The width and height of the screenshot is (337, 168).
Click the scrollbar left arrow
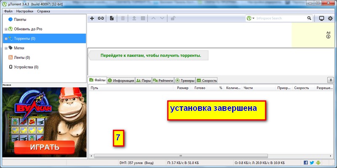click(91, 156)
